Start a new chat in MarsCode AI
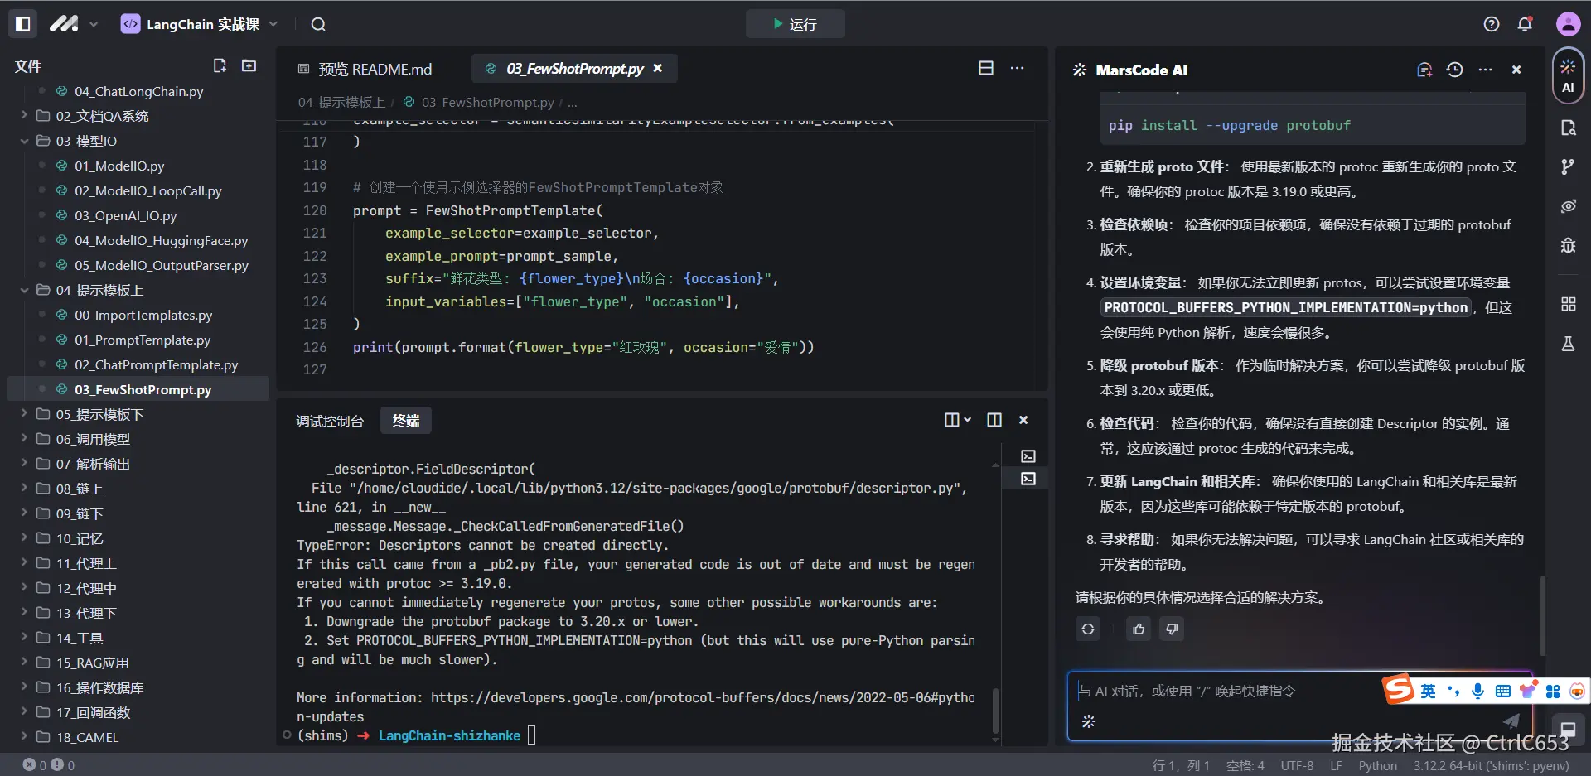Image resolution: width=1591 pixels, height=776 pixels. 1424,70
